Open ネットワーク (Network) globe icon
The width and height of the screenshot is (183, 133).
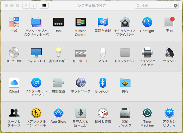80,83
